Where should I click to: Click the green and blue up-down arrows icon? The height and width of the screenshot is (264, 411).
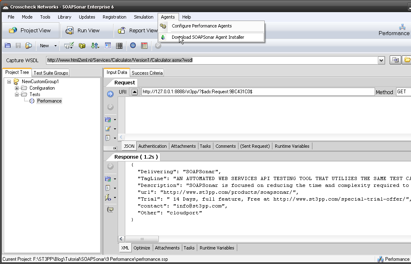pyautogui.click(x=95, y=46)
